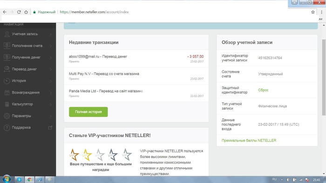This screenshot has width=326, height=183.
Task: Expand the Учетная запись chevron
Action: click(50, 34)
